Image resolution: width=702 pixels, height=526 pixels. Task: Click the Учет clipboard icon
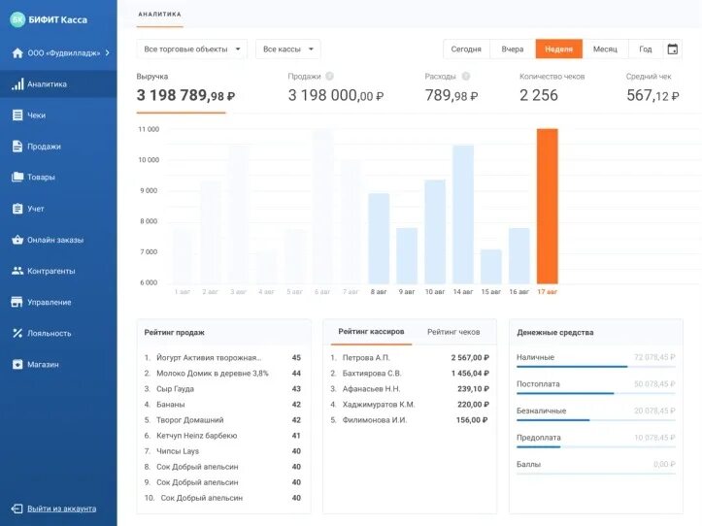coord(17,209)
